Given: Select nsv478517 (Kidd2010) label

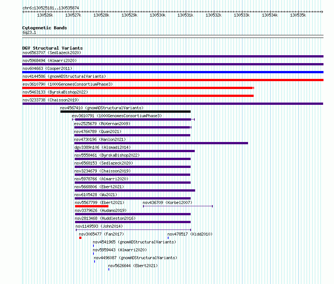Looking at the screenshot, I should (x=190, y=234).
